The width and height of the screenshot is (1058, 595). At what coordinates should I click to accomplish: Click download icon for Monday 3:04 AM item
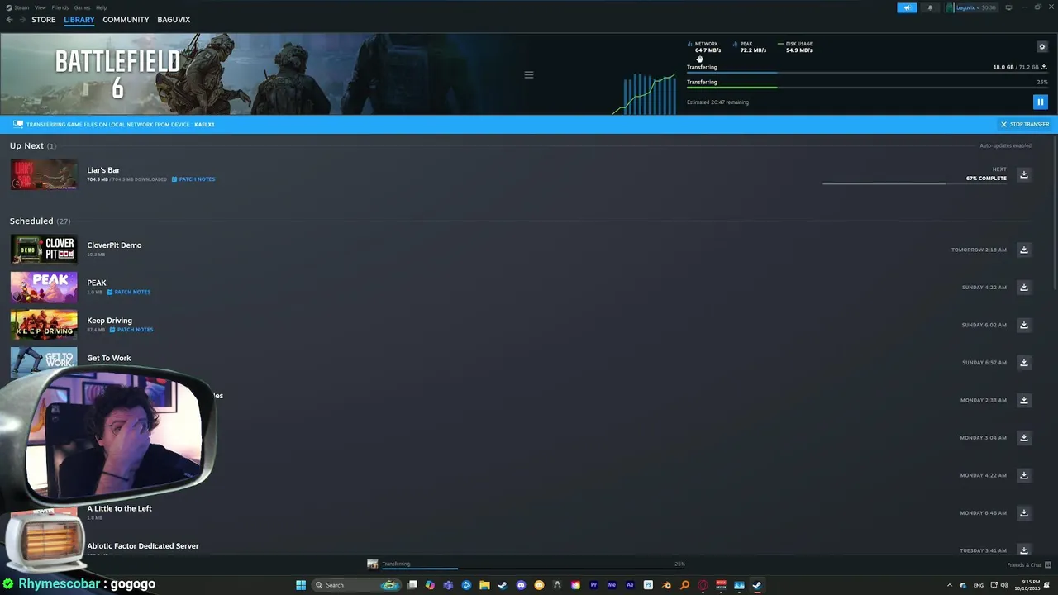point(1023,437)
